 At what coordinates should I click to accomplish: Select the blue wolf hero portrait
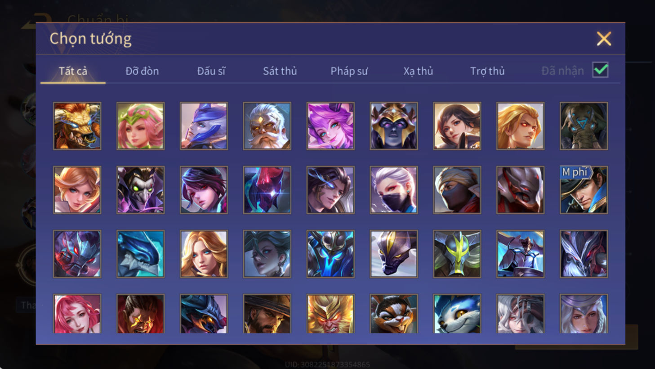click(457, 314)
